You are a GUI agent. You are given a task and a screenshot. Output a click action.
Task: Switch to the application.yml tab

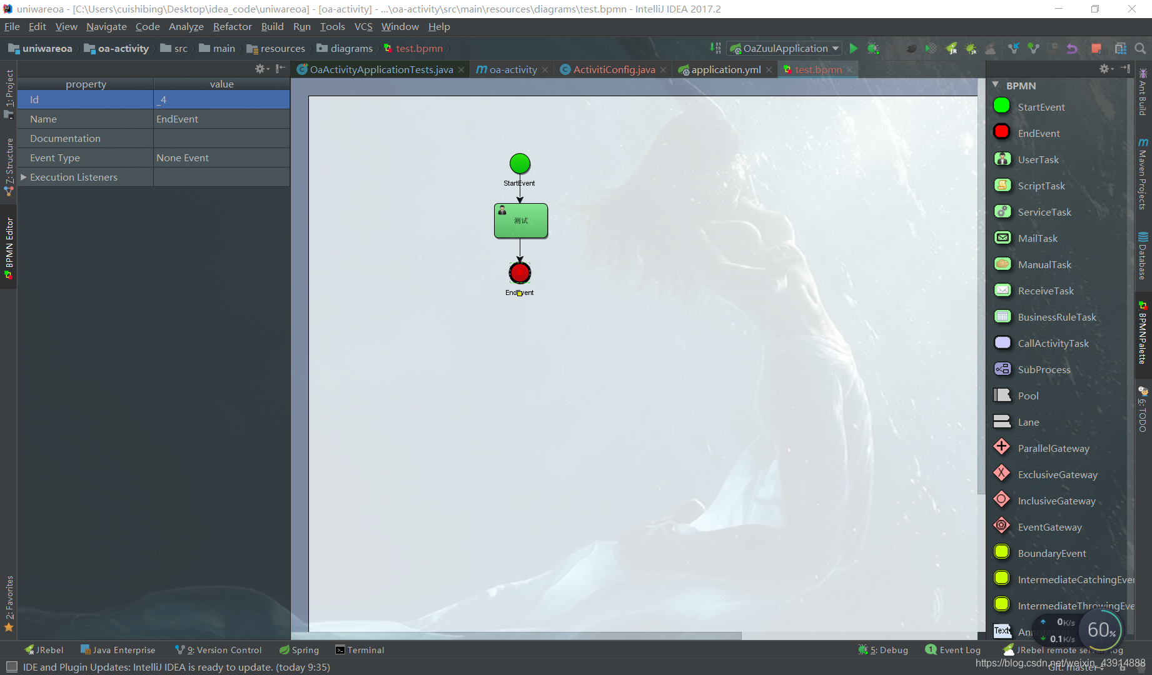click(725, 69)
